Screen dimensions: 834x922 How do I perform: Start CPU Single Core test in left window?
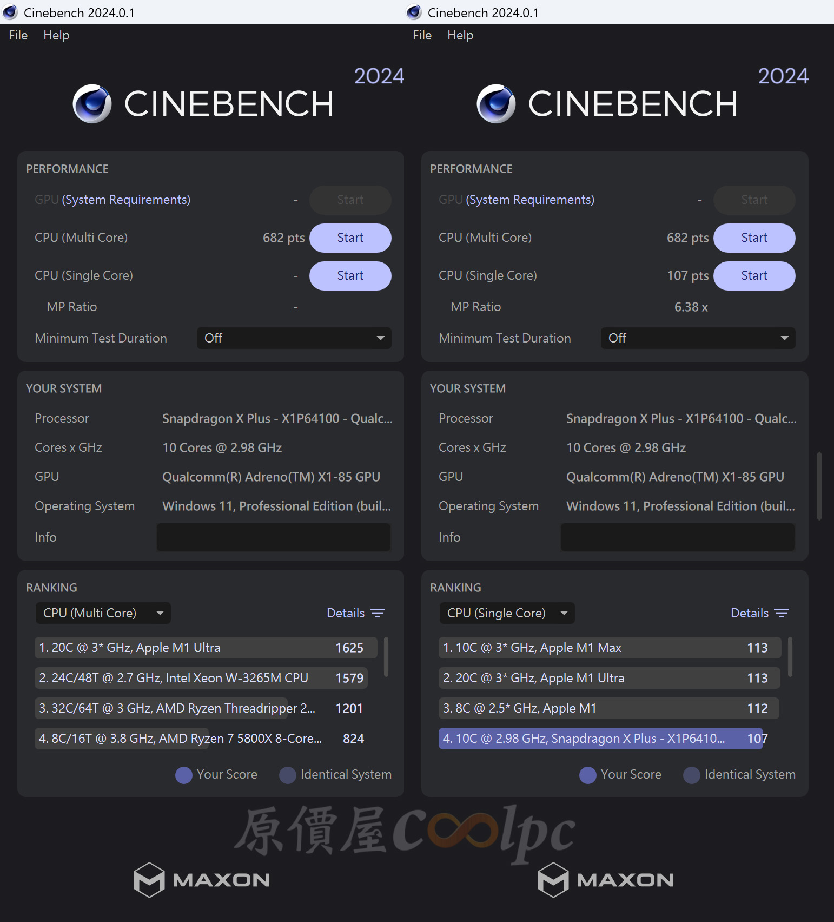350,276
